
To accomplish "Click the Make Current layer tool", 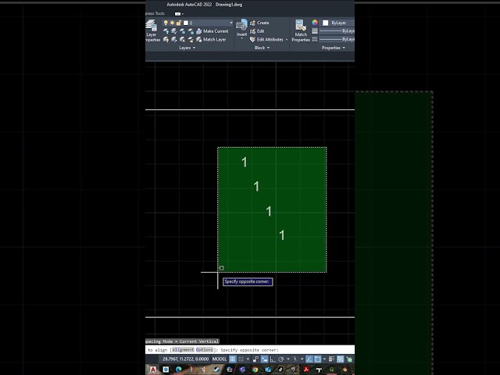I will (212, 31).
